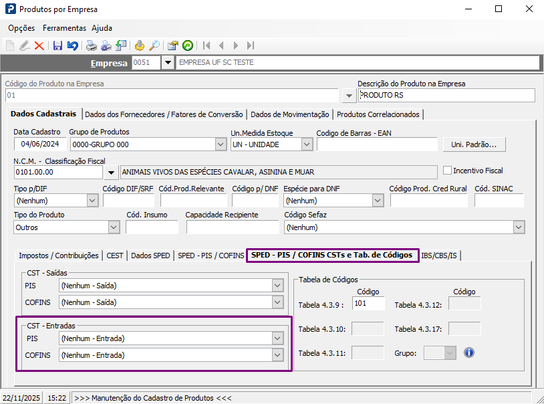The image size is (544, 404).
Task: Open the PIS dropdown under CST - Entradas
Action: tap(277, 338)
